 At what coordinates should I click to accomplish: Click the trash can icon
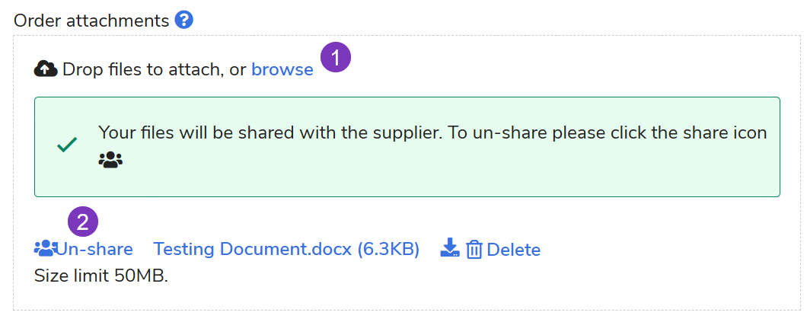coord(474,249)
